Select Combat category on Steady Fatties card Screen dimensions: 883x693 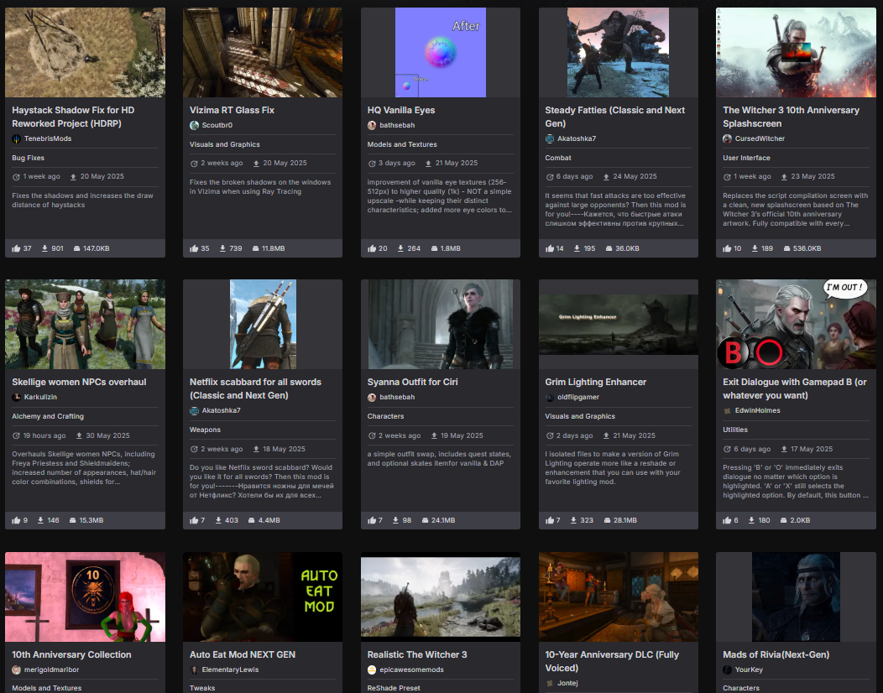tap(558, 159)
